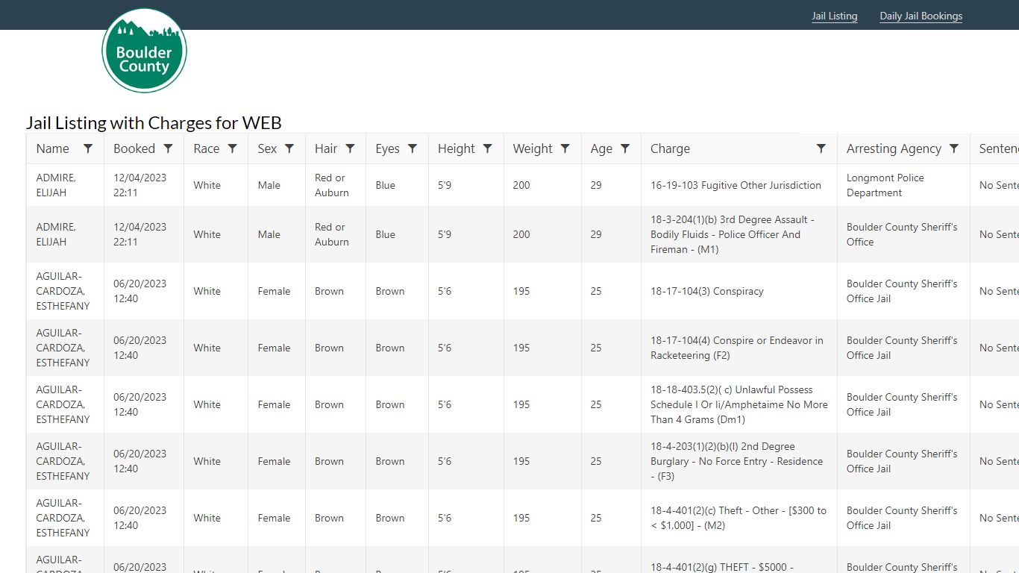Open the Age column filter icon
Image resolution: width=1019 pixels, height=573 pixels.
click(626, 148)
